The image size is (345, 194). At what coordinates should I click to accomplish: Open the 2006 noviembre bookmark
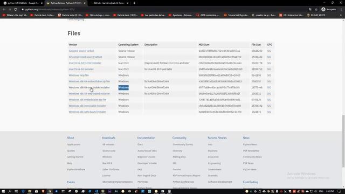tap(208, 15)
